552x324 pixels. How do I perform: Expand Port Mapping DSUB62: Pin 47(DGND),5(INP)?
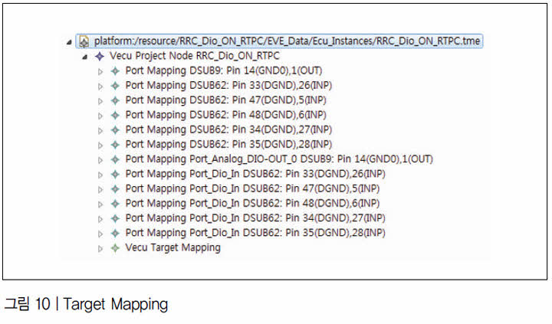[100, 101]
